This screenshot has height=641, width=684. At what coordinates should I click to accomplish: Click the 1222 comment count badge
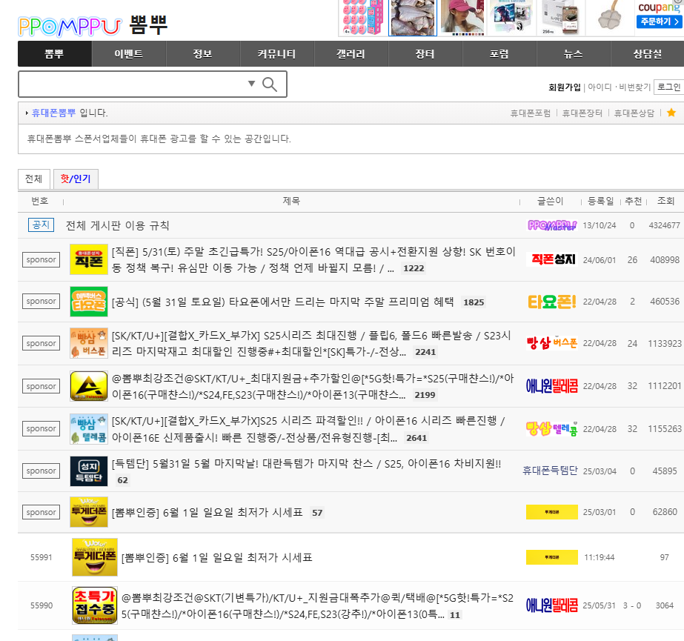click(x=414, y=268)
